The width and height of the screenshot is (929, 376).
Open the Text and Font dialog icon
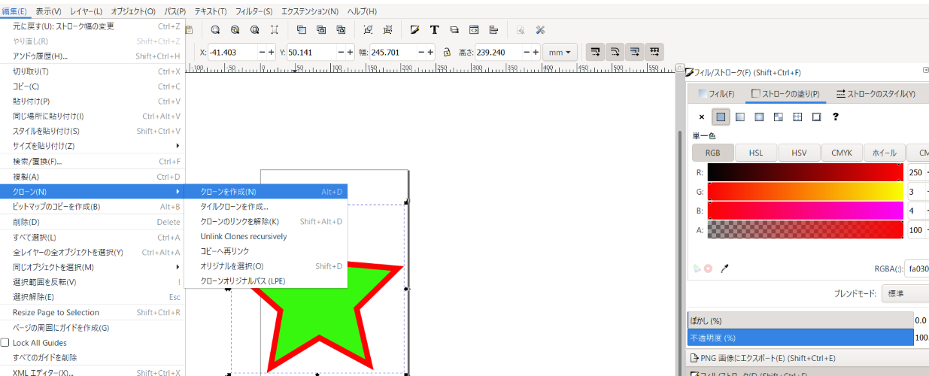click(x=434, y=30)
